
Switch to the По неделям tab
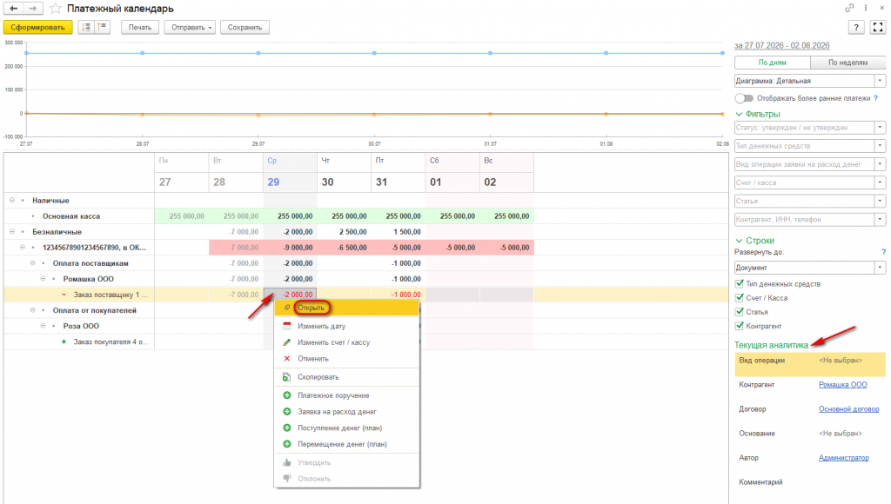coord(847,63)
